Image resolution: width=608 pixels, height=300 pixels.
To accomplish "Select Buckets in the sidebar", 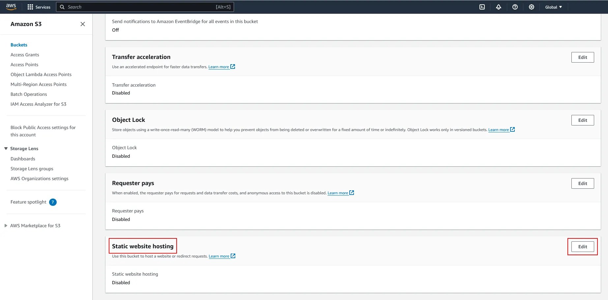I will pyautogui.click(x=19, y=45).
